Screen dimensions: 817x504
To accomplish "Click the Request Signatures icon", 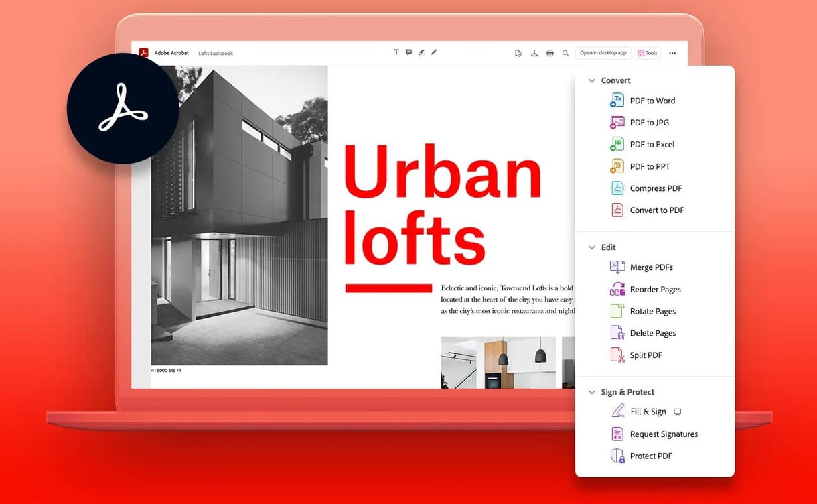I will (617, 434).
